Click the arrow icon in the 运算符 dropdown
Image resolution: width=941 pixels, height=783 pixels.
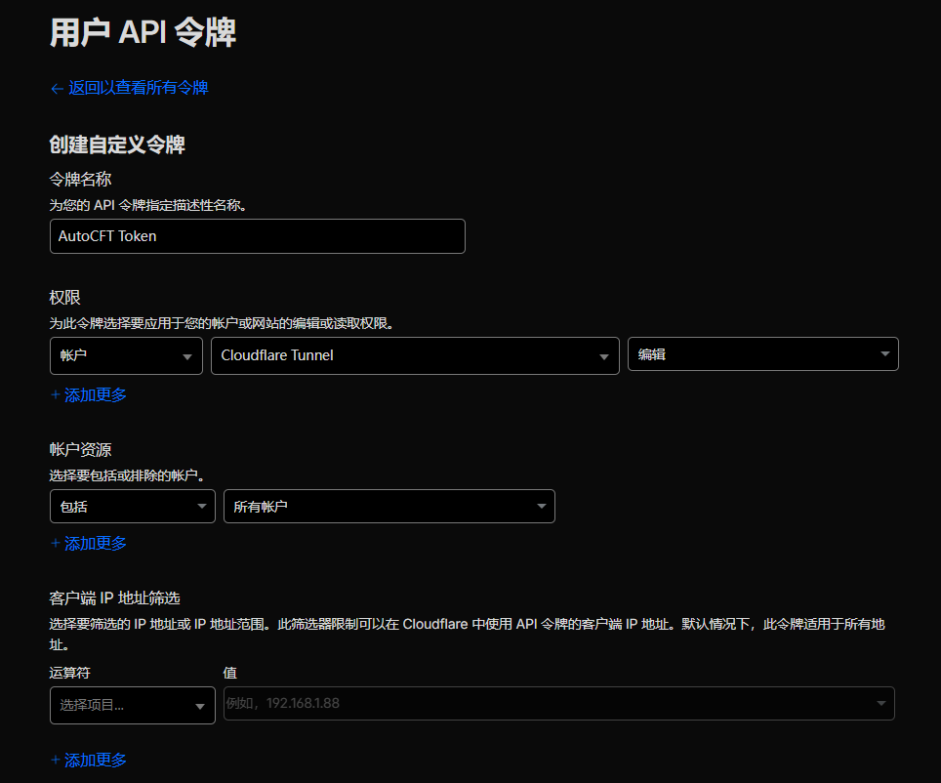[200, 706]
